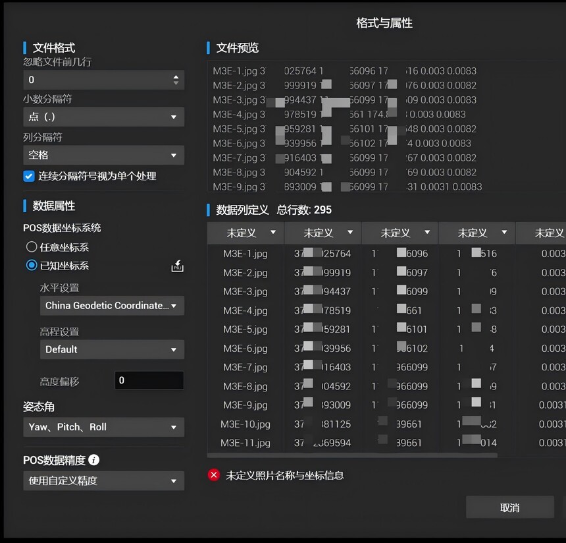
Task: Open the column dropdown above the 0.003 values
Action: click(x=541, y=233)
